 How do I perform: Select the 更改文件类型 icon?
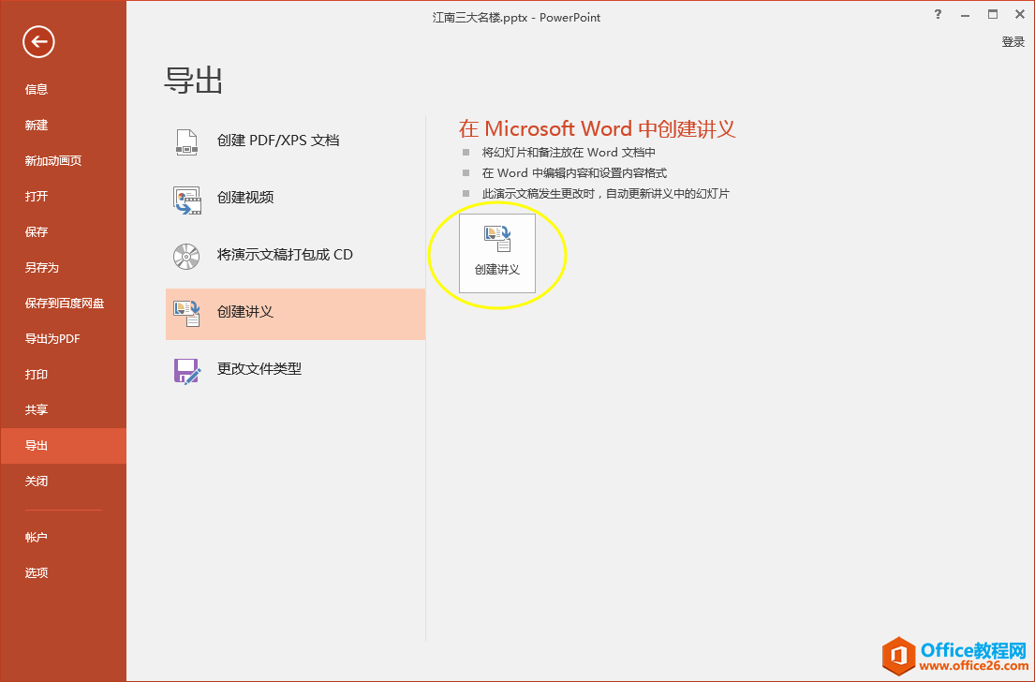(186, 370)
